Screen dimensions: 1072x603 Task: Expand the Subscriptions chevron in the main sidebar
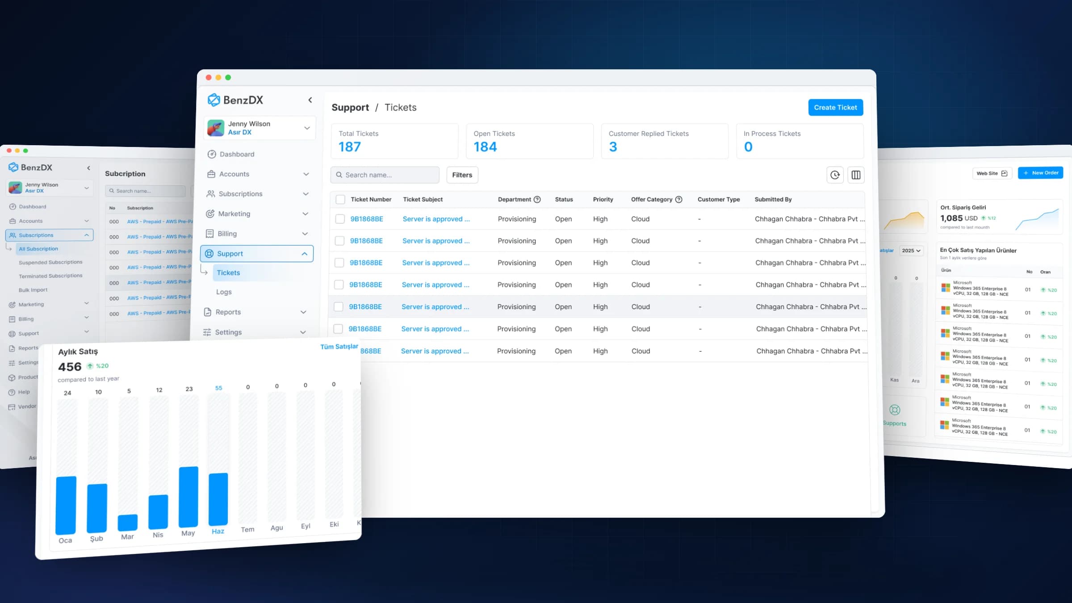(306, 194)
